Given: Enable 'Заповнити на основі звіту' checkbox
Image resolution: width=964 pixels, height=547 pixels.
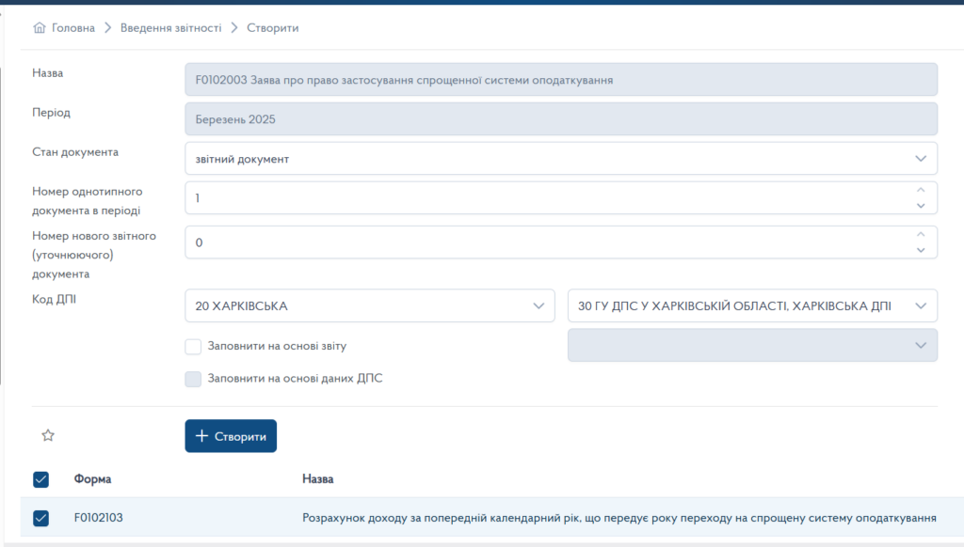Looking at the screenshot, I should click(193, 346).
